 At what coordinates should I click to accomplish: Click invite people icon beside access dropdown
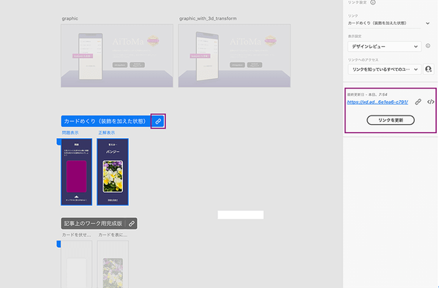(x=428, y=69)
